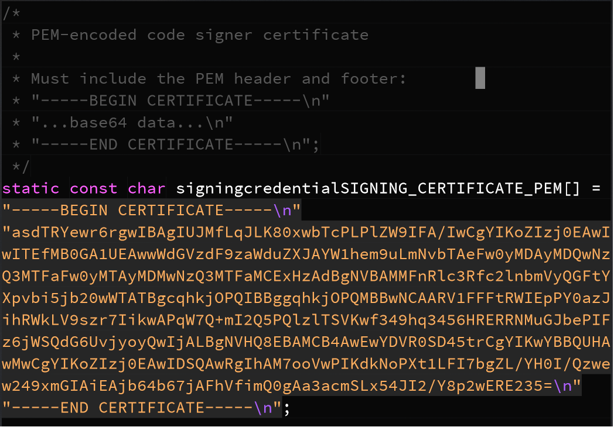This screenshot has height=427, width=614.
Task: Click the comment line "PEM-encoded code signer certificate"
Action: coord(200,35)
